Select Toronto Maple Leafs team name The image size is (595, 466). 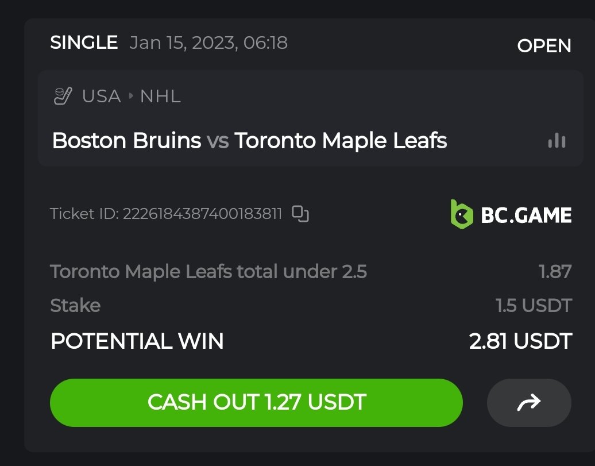point(341,141)
